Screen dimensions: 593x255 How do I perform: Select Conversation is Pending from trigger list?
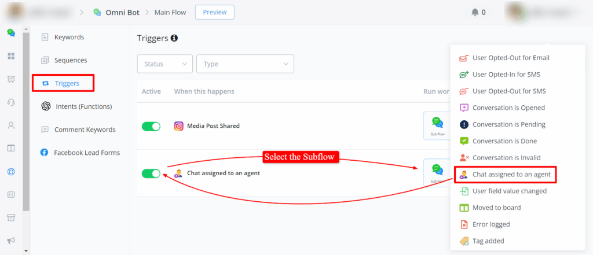pos(508,124)
